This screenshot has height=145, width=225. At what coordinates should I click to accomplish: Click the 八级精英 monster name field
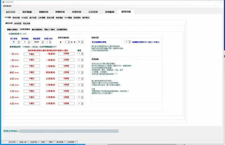click(x=67, y=97)
